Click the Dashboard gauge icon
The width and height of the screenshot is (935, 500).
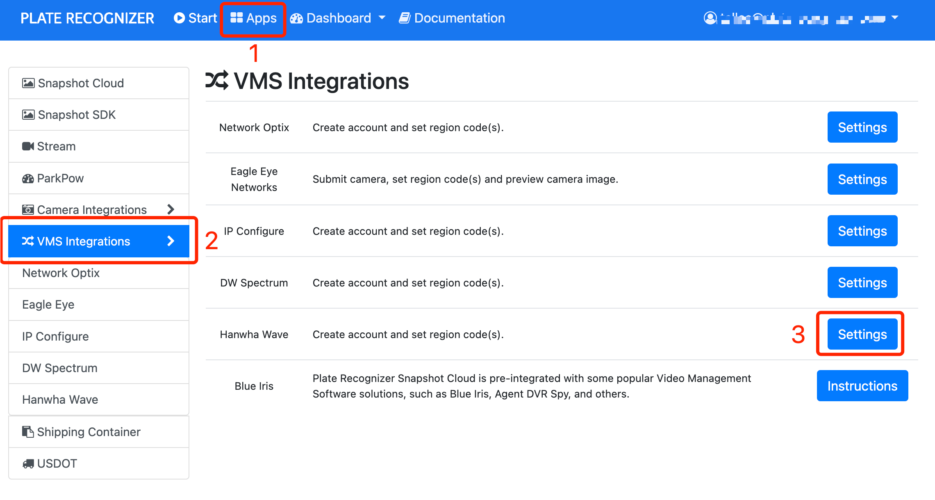click(296, 18)
